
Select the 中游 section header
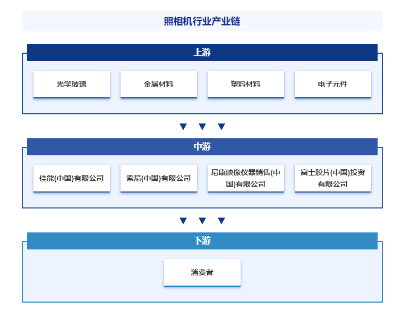click(x=202, y=147)
